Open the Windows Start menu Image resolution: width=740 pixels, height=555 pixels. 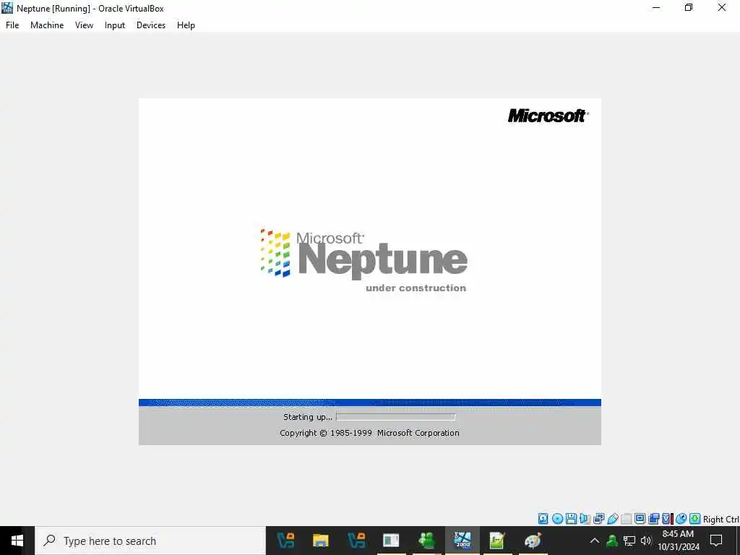point(17,541)
